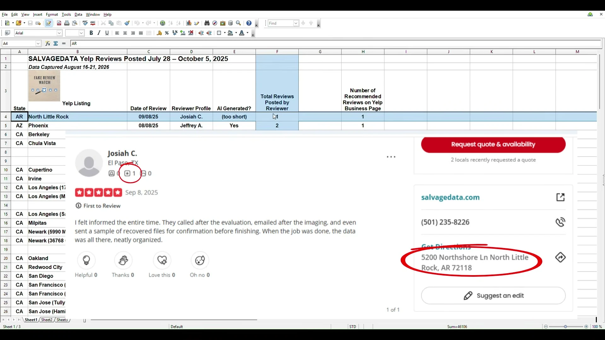Open the Insert menu
This screenshot has height=340, width=605.
pyautogui.click(x=37, y=14)
